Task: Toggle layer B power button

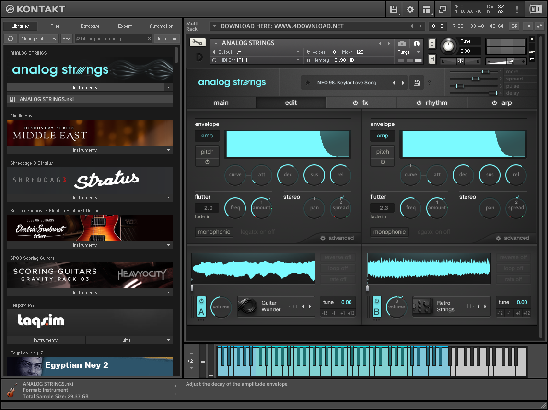Action: point(377,301)
